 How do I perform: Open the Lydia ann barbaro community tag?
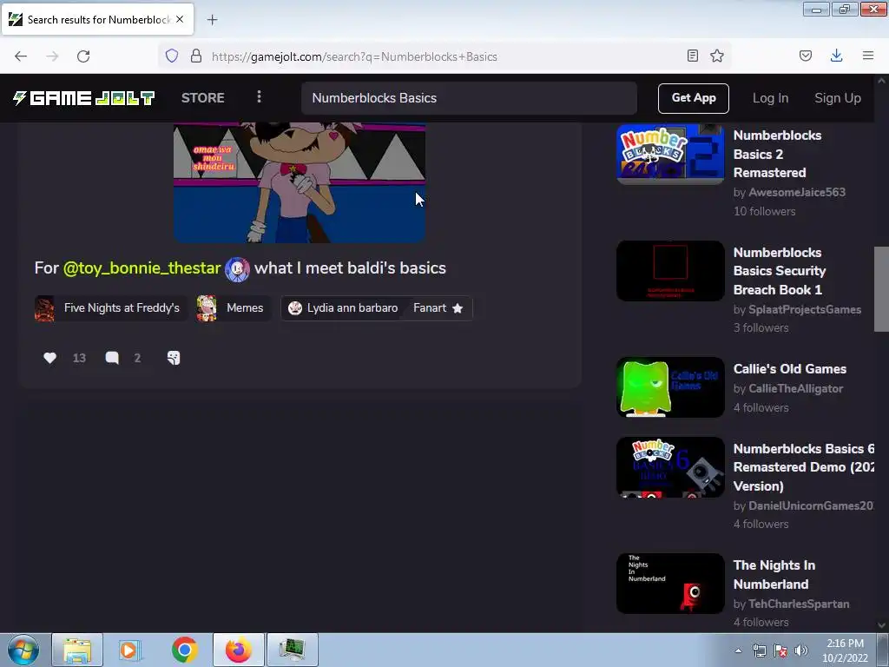click(342, 308)
